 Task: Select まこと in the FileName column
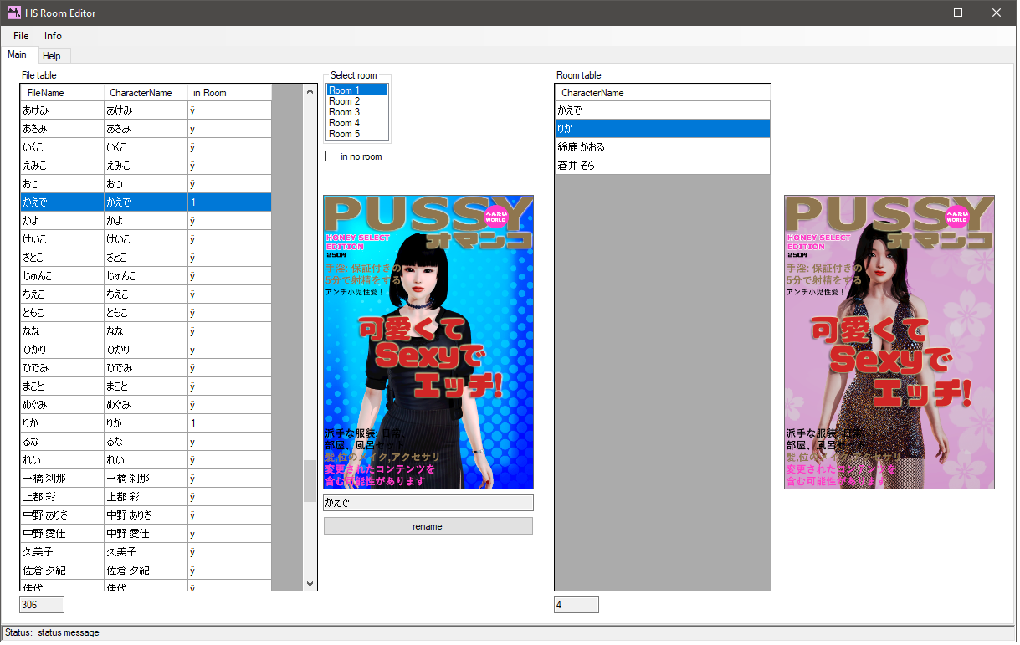[63, 386]
